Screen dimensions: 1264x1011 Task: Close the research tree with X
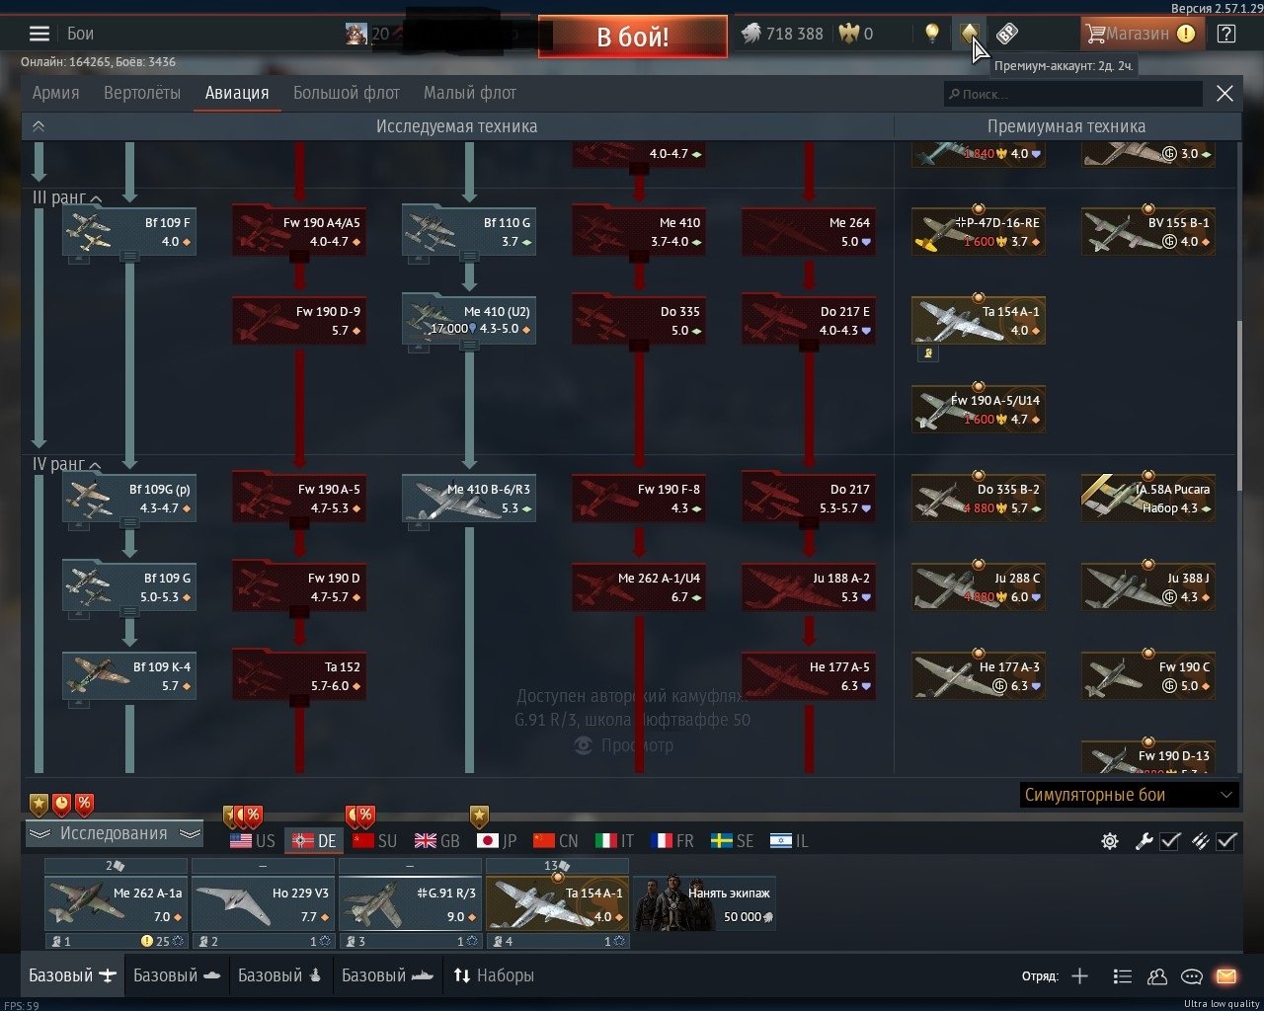pos(1224,94)
